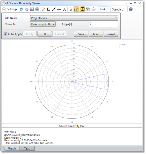Toggle the unlock window icon
This screenshot has width=146, height=154.
(x=76, y=9)
